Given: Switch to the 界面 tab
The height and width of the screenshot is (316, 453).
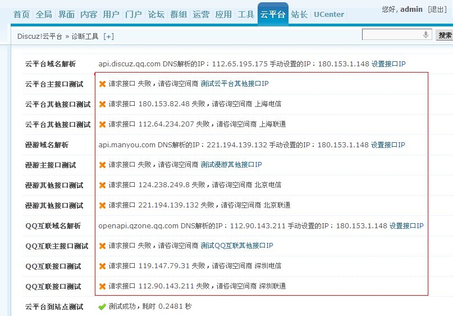Looking at the screenshot, I should [66, 15].
